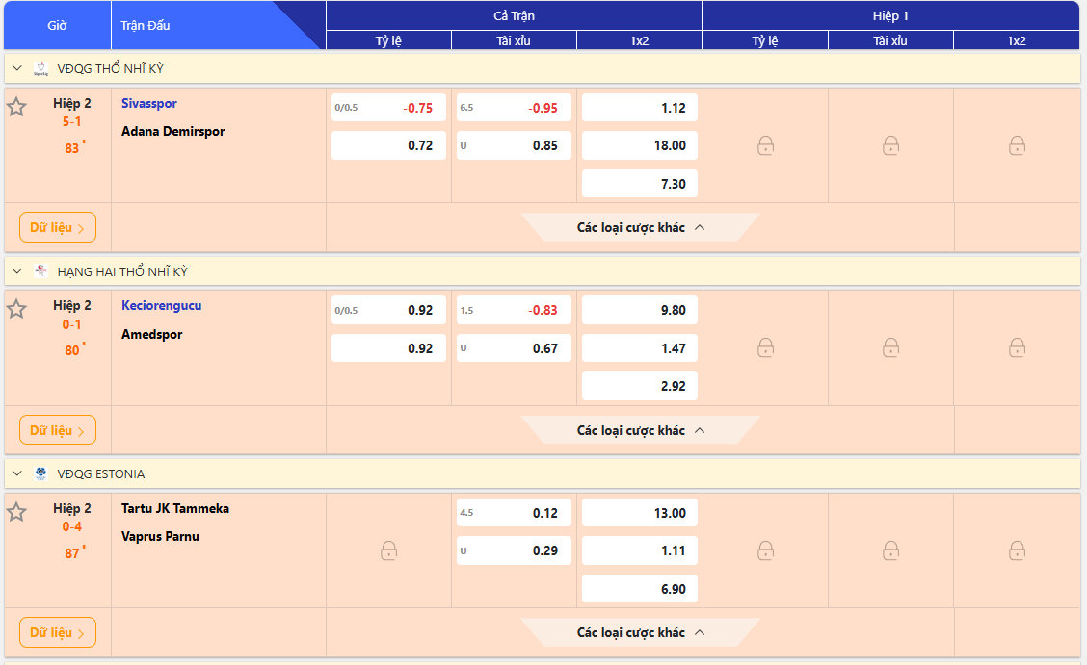The width and height of the screenshot is (1087, 665).
Task: Click locked Hiệp 1 1x2 icon, Tartu Tammeka row
Action: click(x=1017, y=550)
